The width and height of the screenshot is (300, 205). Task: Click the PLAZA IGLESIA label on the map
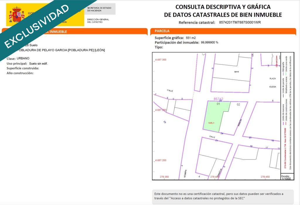(x=273, y=82)
